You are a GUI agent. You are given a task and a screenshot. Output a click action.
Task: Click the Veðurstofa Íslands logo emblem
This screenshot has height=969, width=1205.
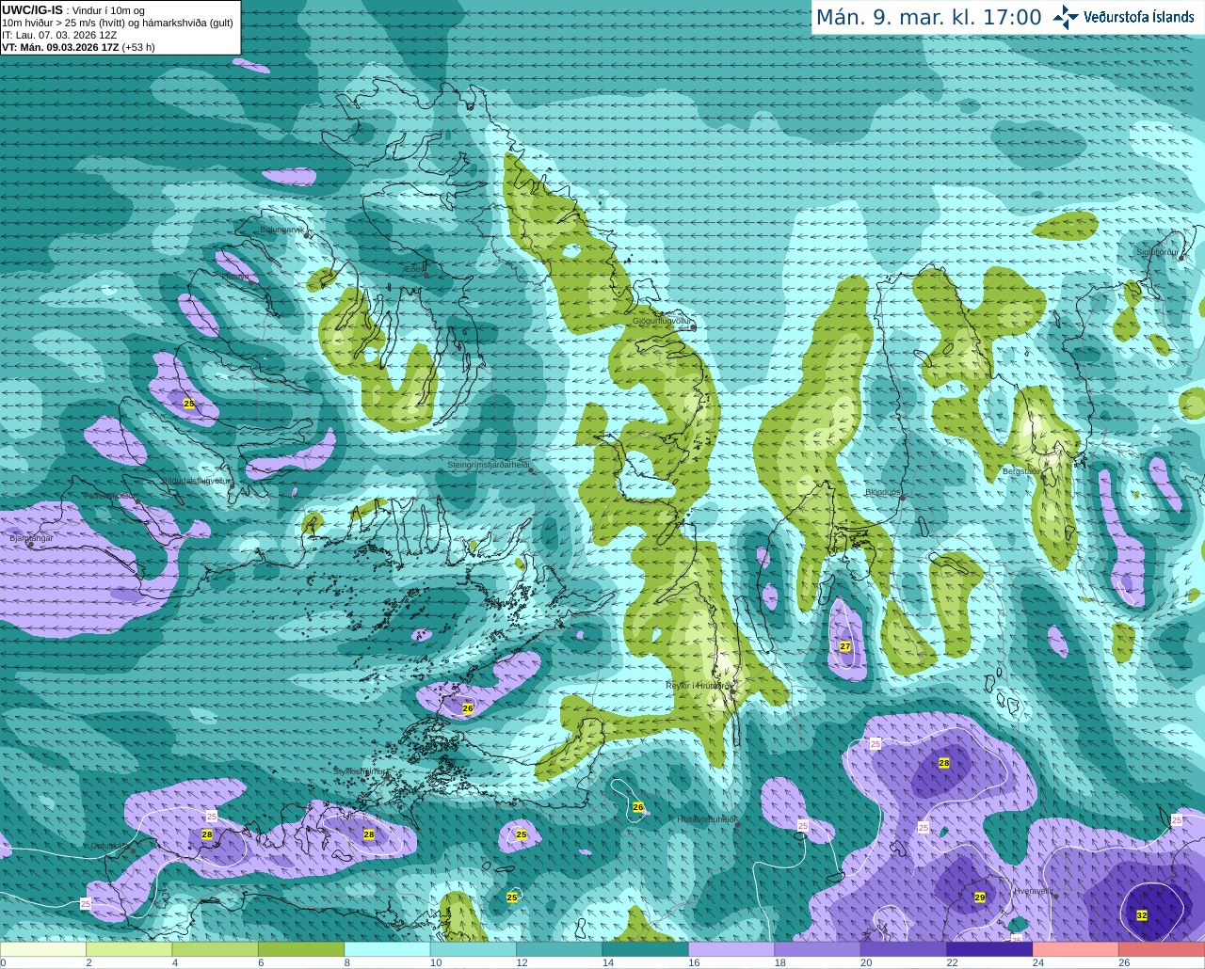click(x=1066, y=17)
